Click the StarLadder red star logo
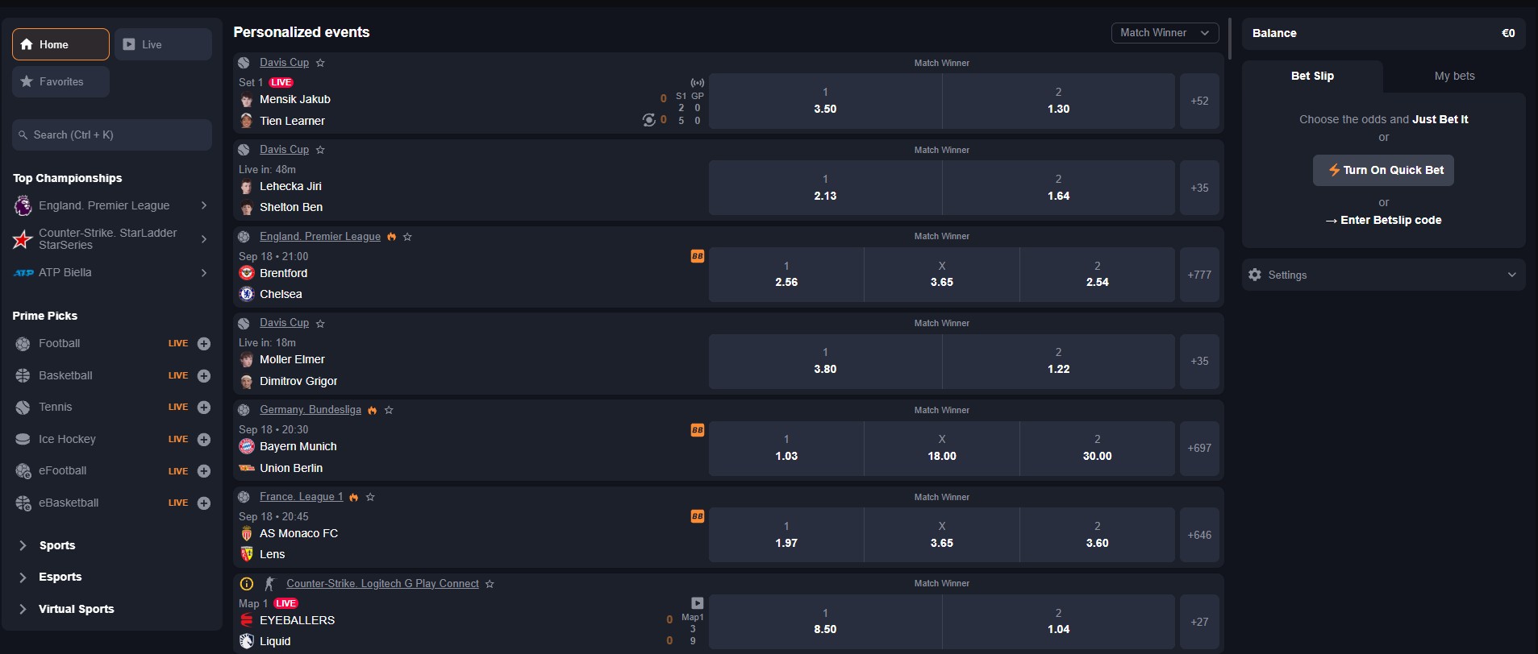 [23, 239]
